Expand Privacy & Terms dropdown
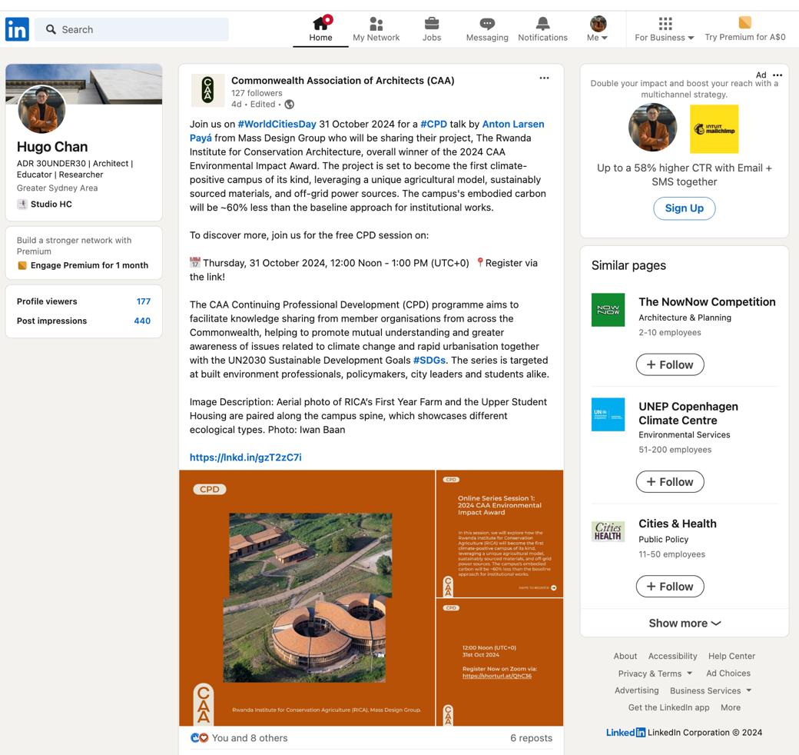Viewport: 799px width, 755px height. pos(655,674)
